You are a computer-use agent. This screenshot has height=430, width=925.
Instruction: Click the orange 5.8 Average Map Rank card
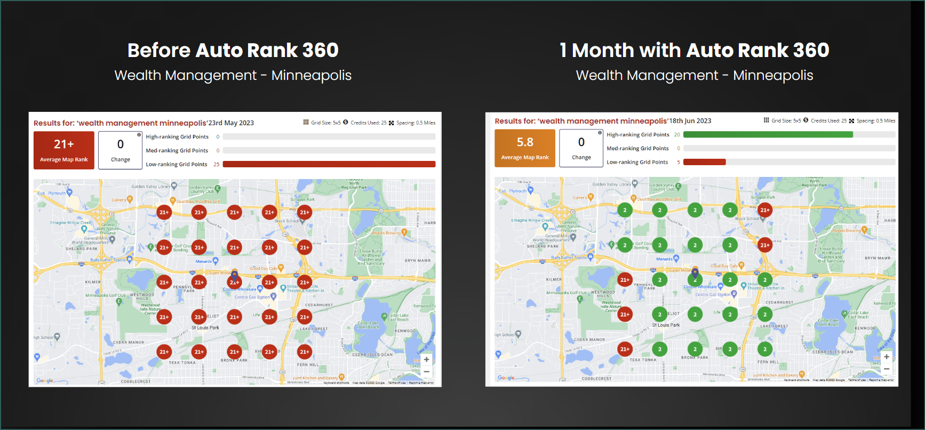click(x=525, y=148)
